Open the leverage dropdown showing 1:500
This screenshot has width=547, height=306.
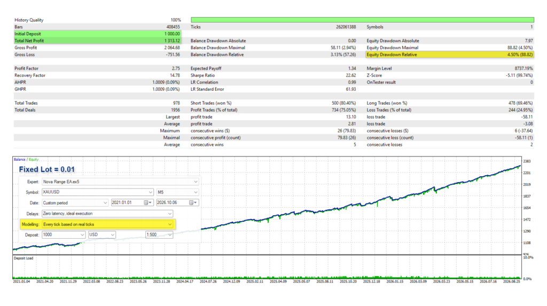159,235
